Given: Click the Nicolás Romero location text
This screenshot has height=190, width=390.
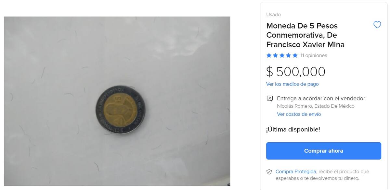Looking at the screenshot, I should 316,106.
